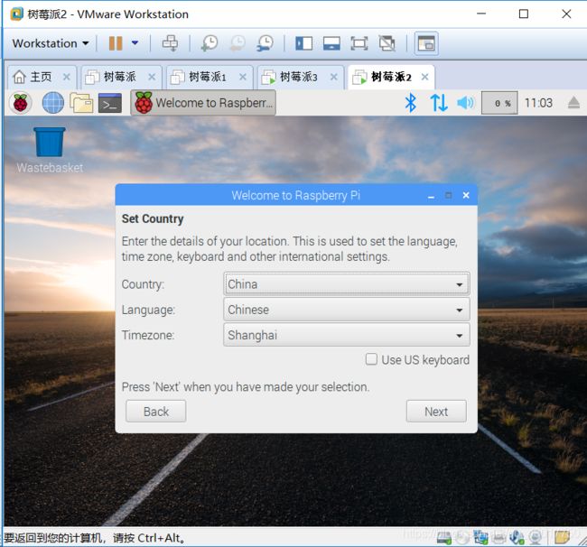Minimize the Welcome to Raspberry Pi dialog
Image resolution: width=587 pixels, height=547 pixels.
click(x=431, y=196)
